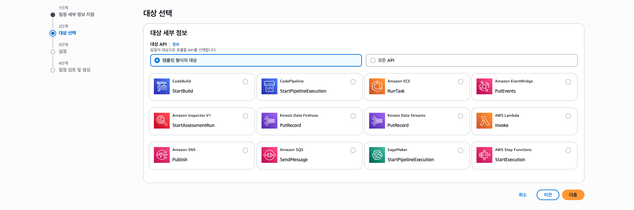This screenshot has width=634, height=210.
Task: Go to step 1 일정 세부 정보 지정
Action: pyautogui.click(x=76, y=15)
